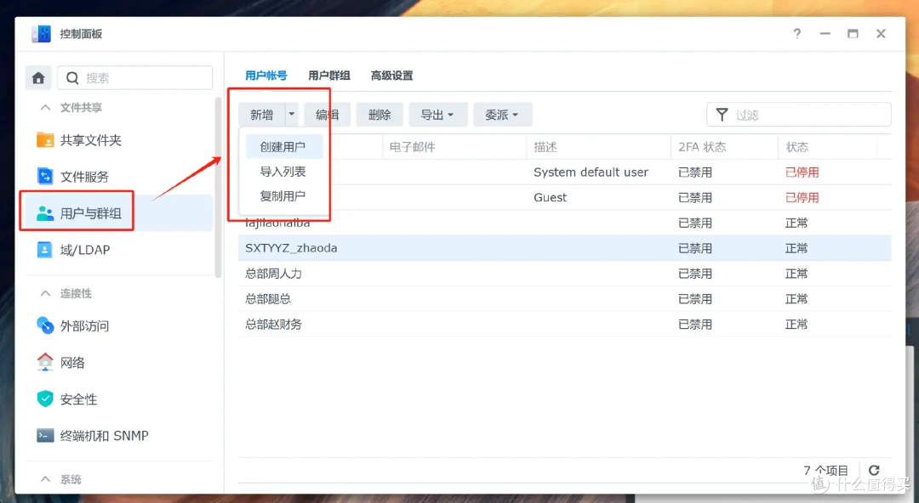Open the 新增 dropdown arrow
The height and width of the screenshot is (503, 919).
click(291, 114)
